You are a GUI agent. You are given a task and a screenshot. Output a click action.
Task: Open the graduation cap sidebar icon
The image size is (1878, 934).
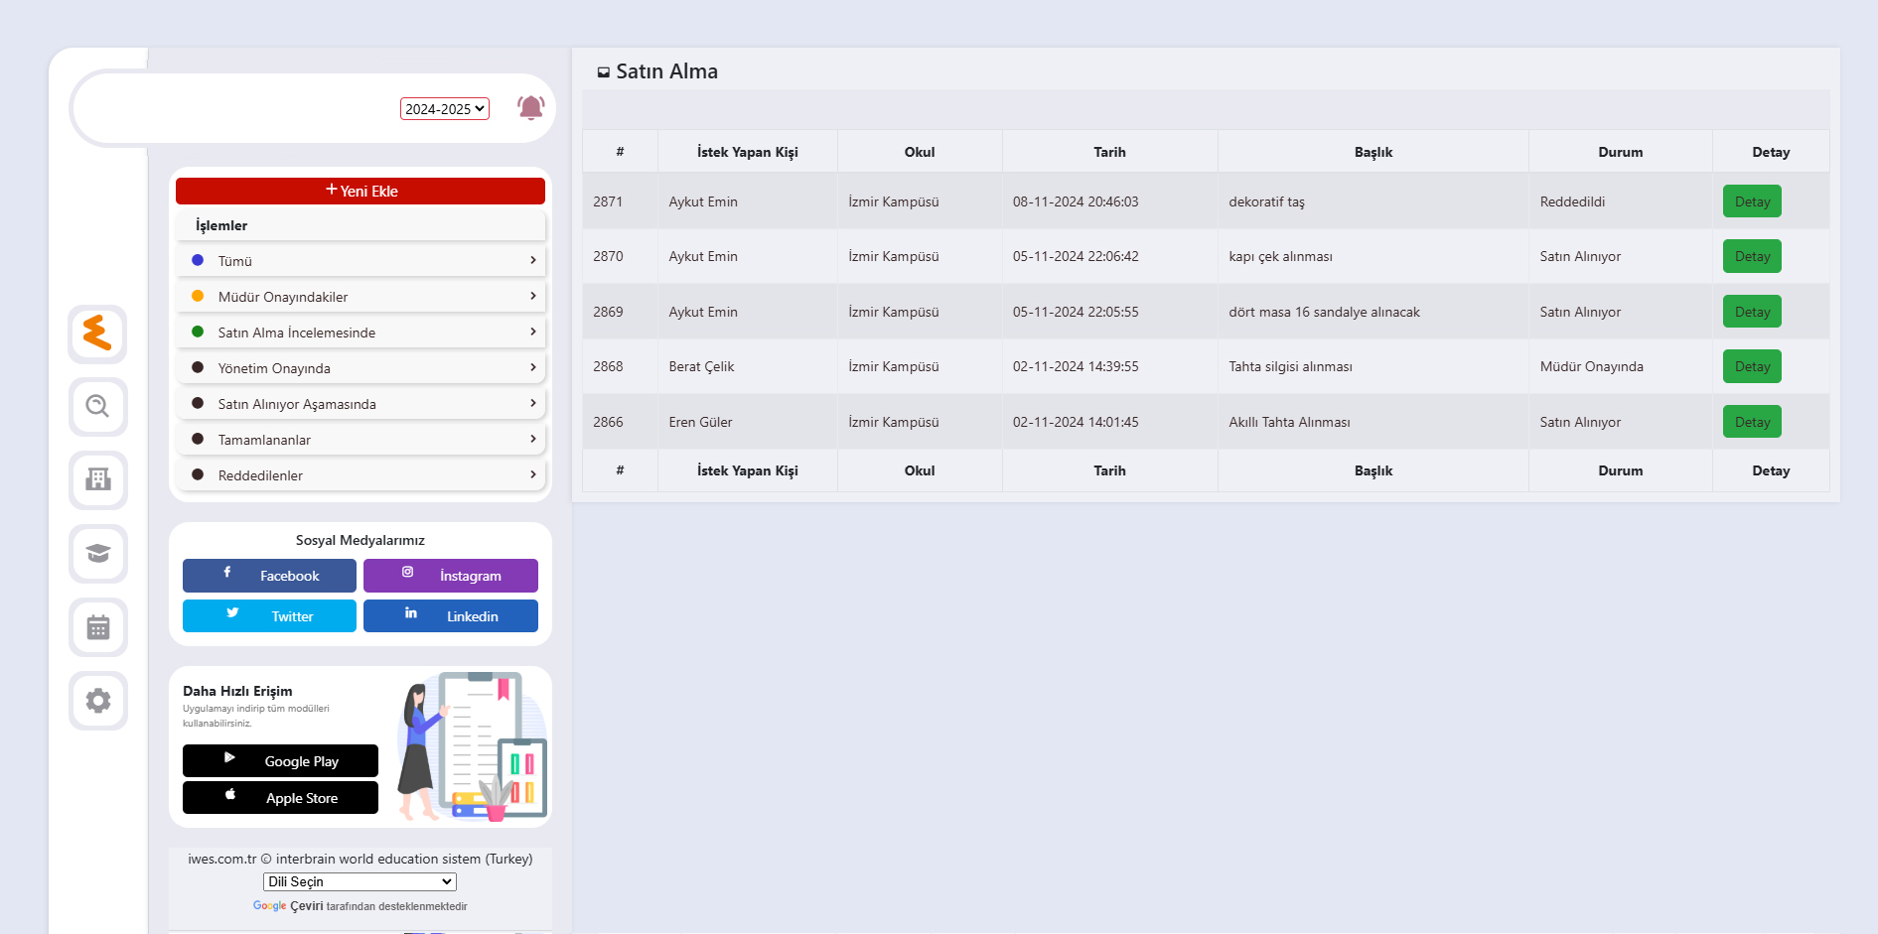pos(97,553)
